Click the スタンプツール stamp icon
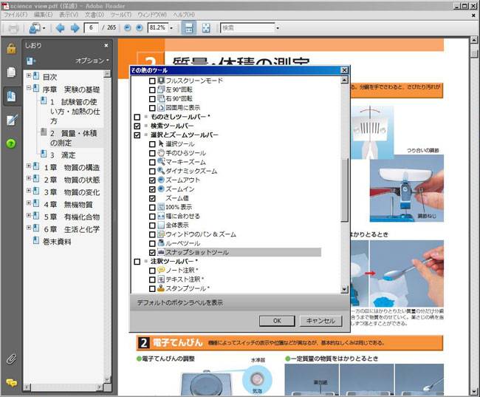 point(161,288)
